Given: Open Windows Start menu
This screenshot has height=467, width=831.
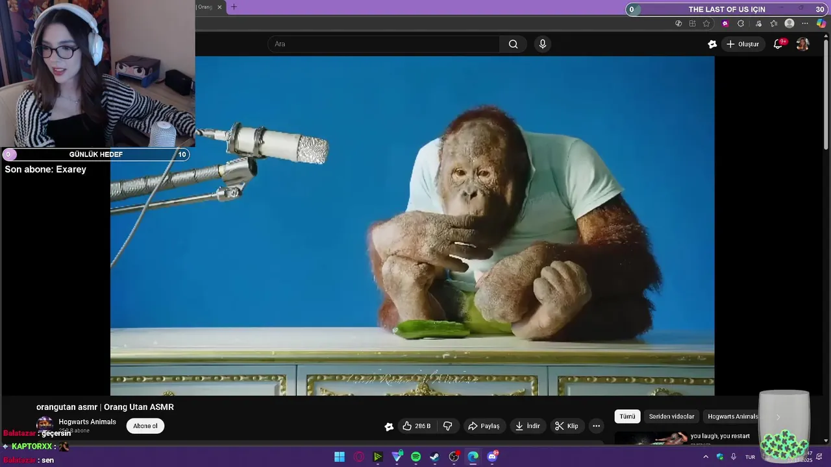Looking at the screenshot, I should click(340, 457).
